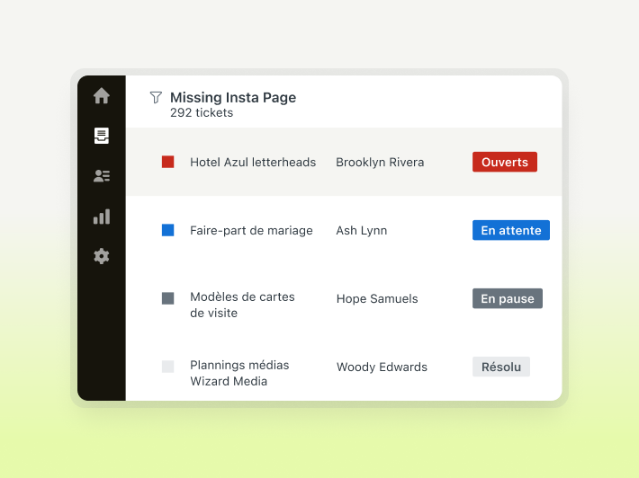Open the Plannings médias Wizard Media ticket
Image resolution: width=639 pixels, height=478 pixels.
click(x=239, y=373)
